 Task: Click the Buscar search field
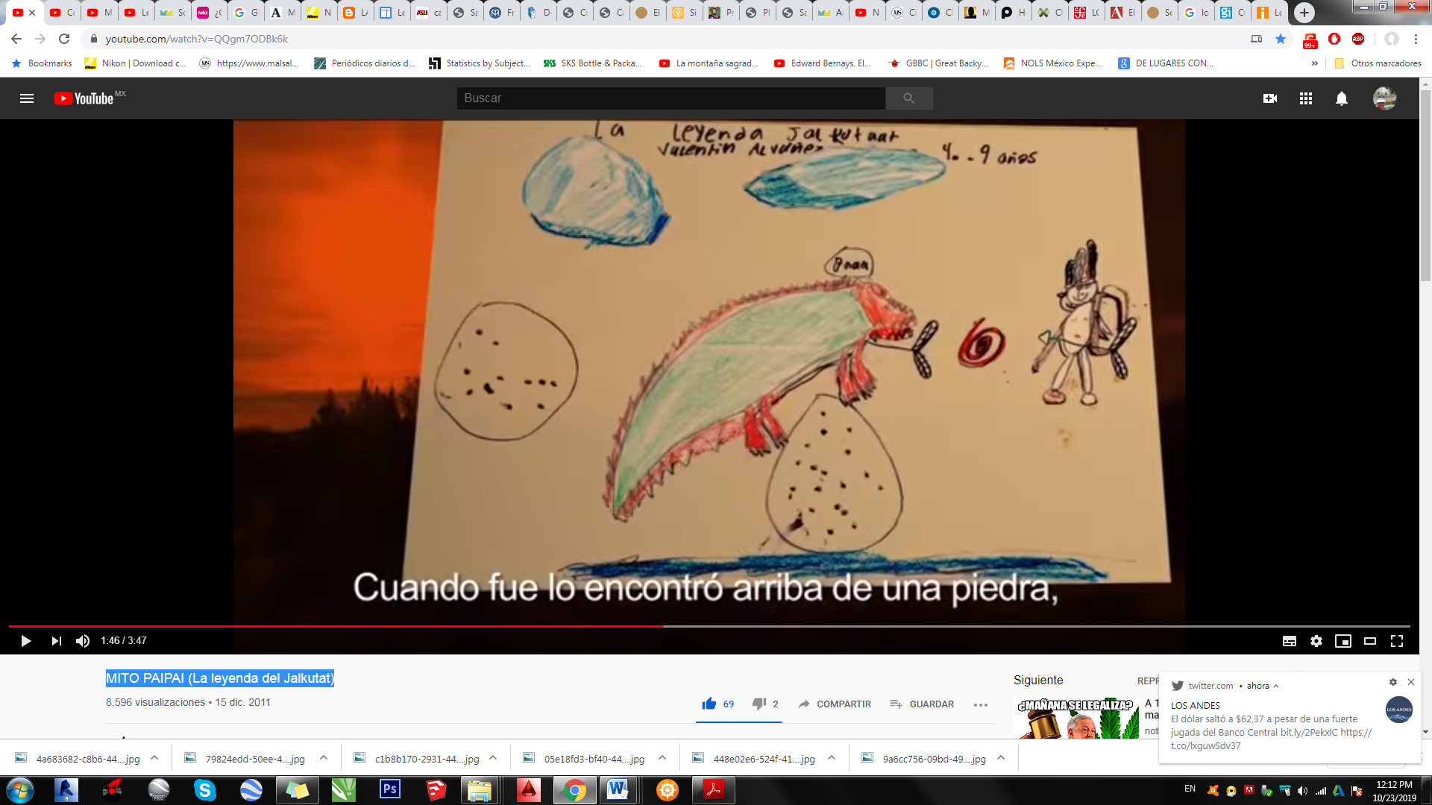click(671, 98)
